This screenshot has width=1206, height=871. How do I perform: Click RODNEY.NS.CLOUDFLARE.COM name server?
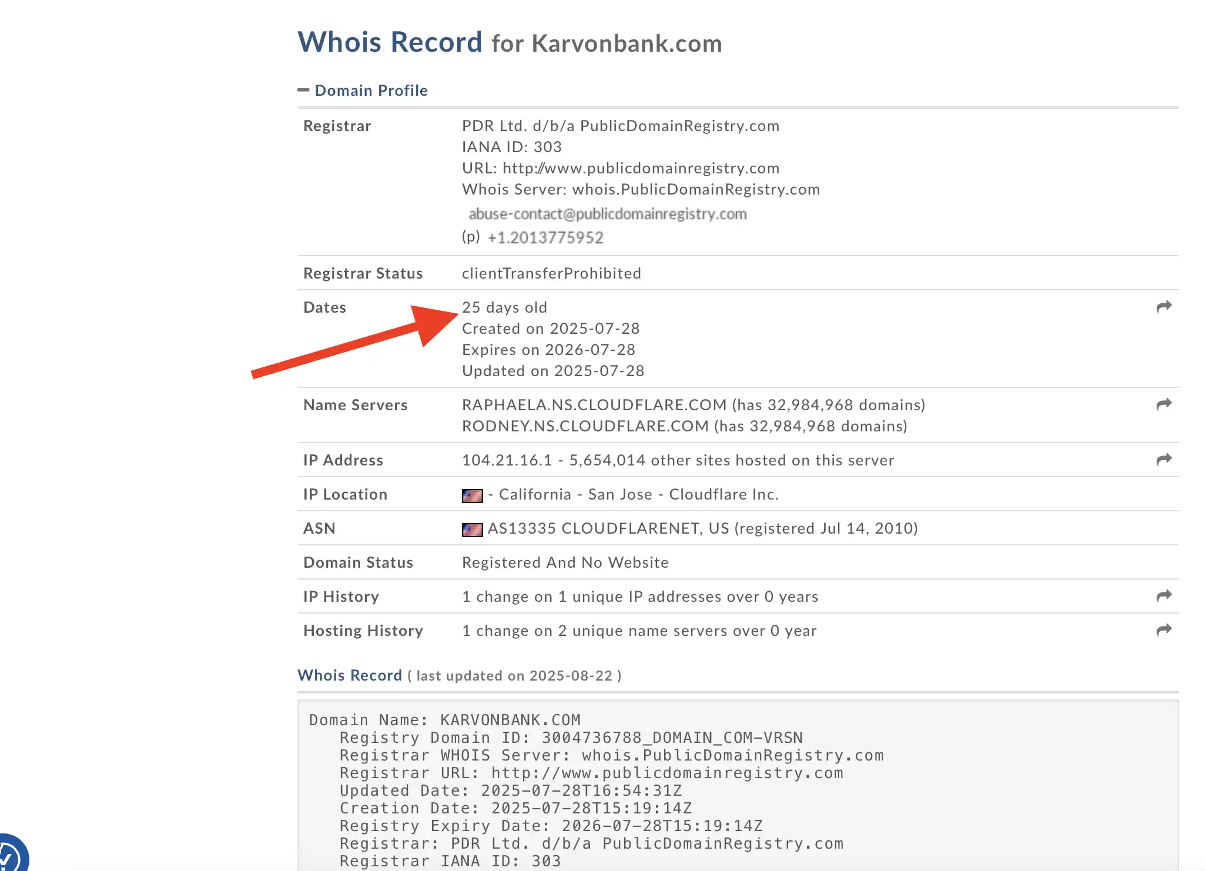[x=585, y=426]
